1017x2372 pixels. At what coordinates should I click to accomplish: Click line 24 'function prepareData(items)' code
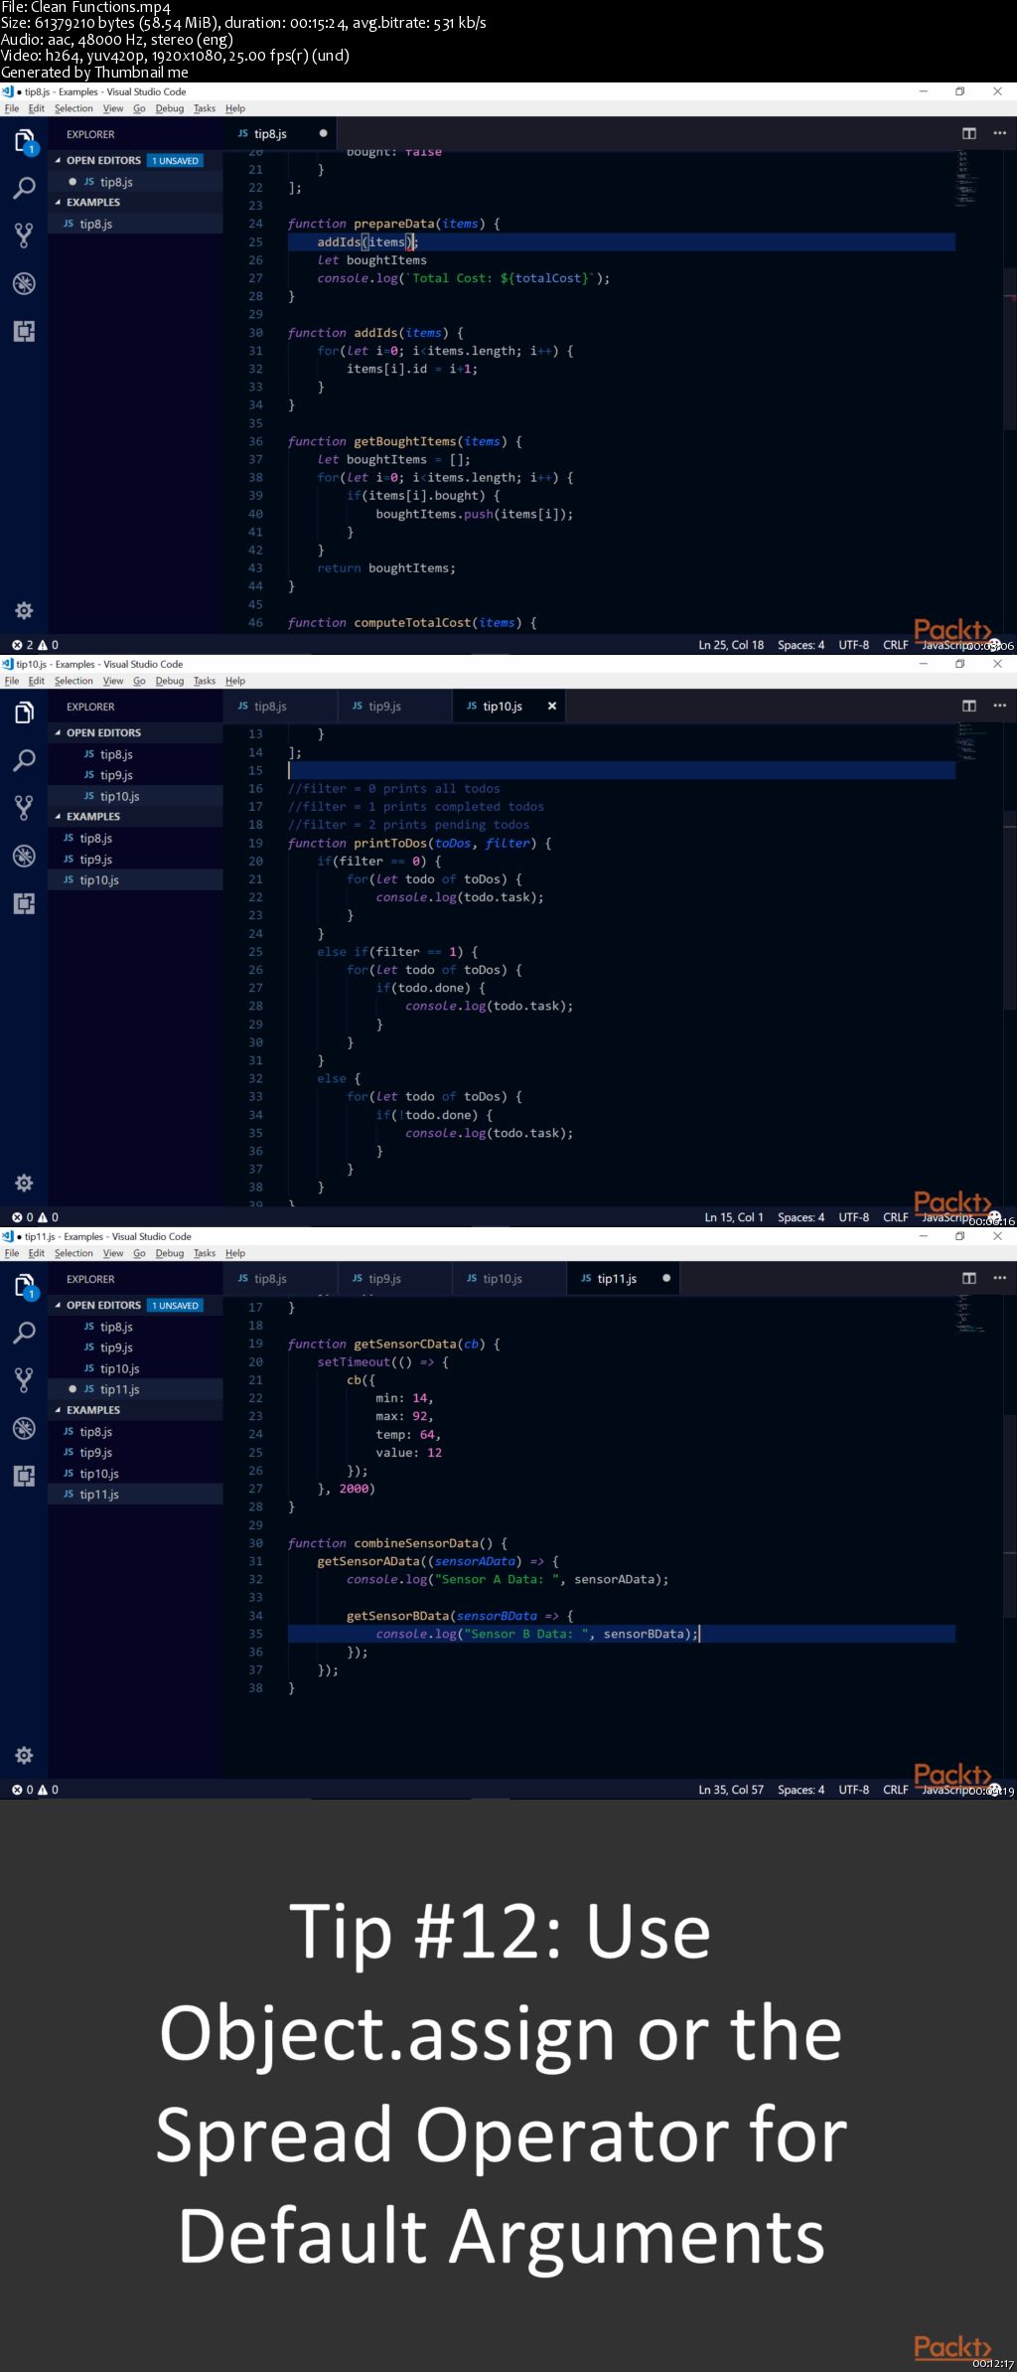394,224
